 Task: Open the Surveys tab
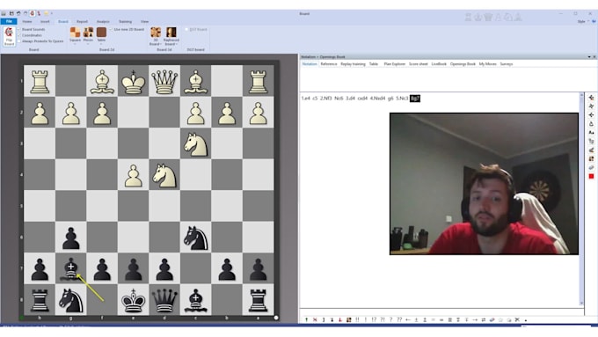pyautogui.click(x=507, y=64)
